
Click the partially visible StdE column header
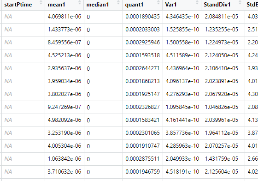tap(252, 5)
